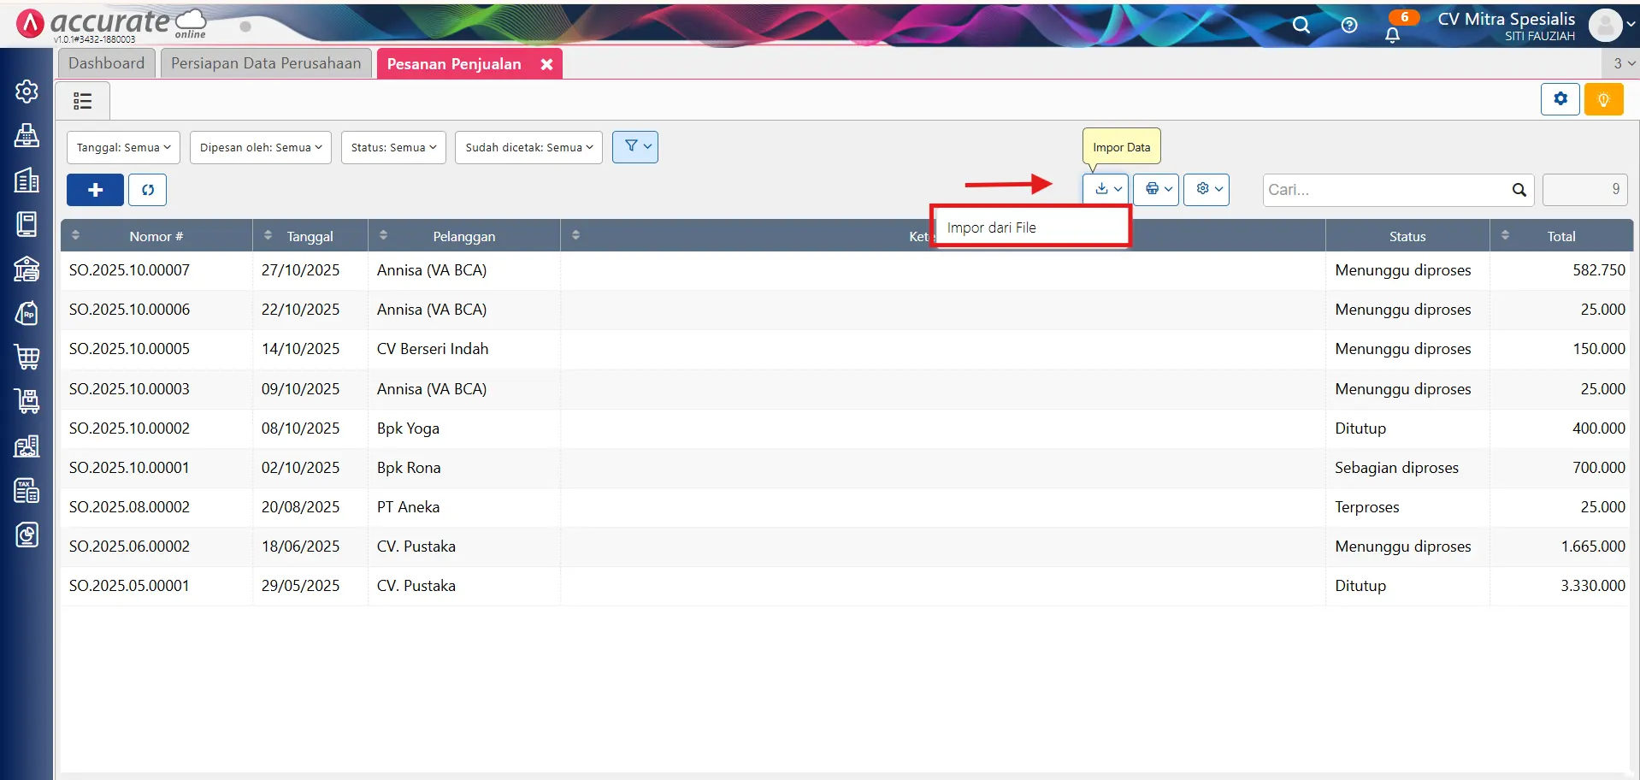Select the Rp price tag sales icon
This screenshot has width=1640, height=780.
tap(27, 313)
